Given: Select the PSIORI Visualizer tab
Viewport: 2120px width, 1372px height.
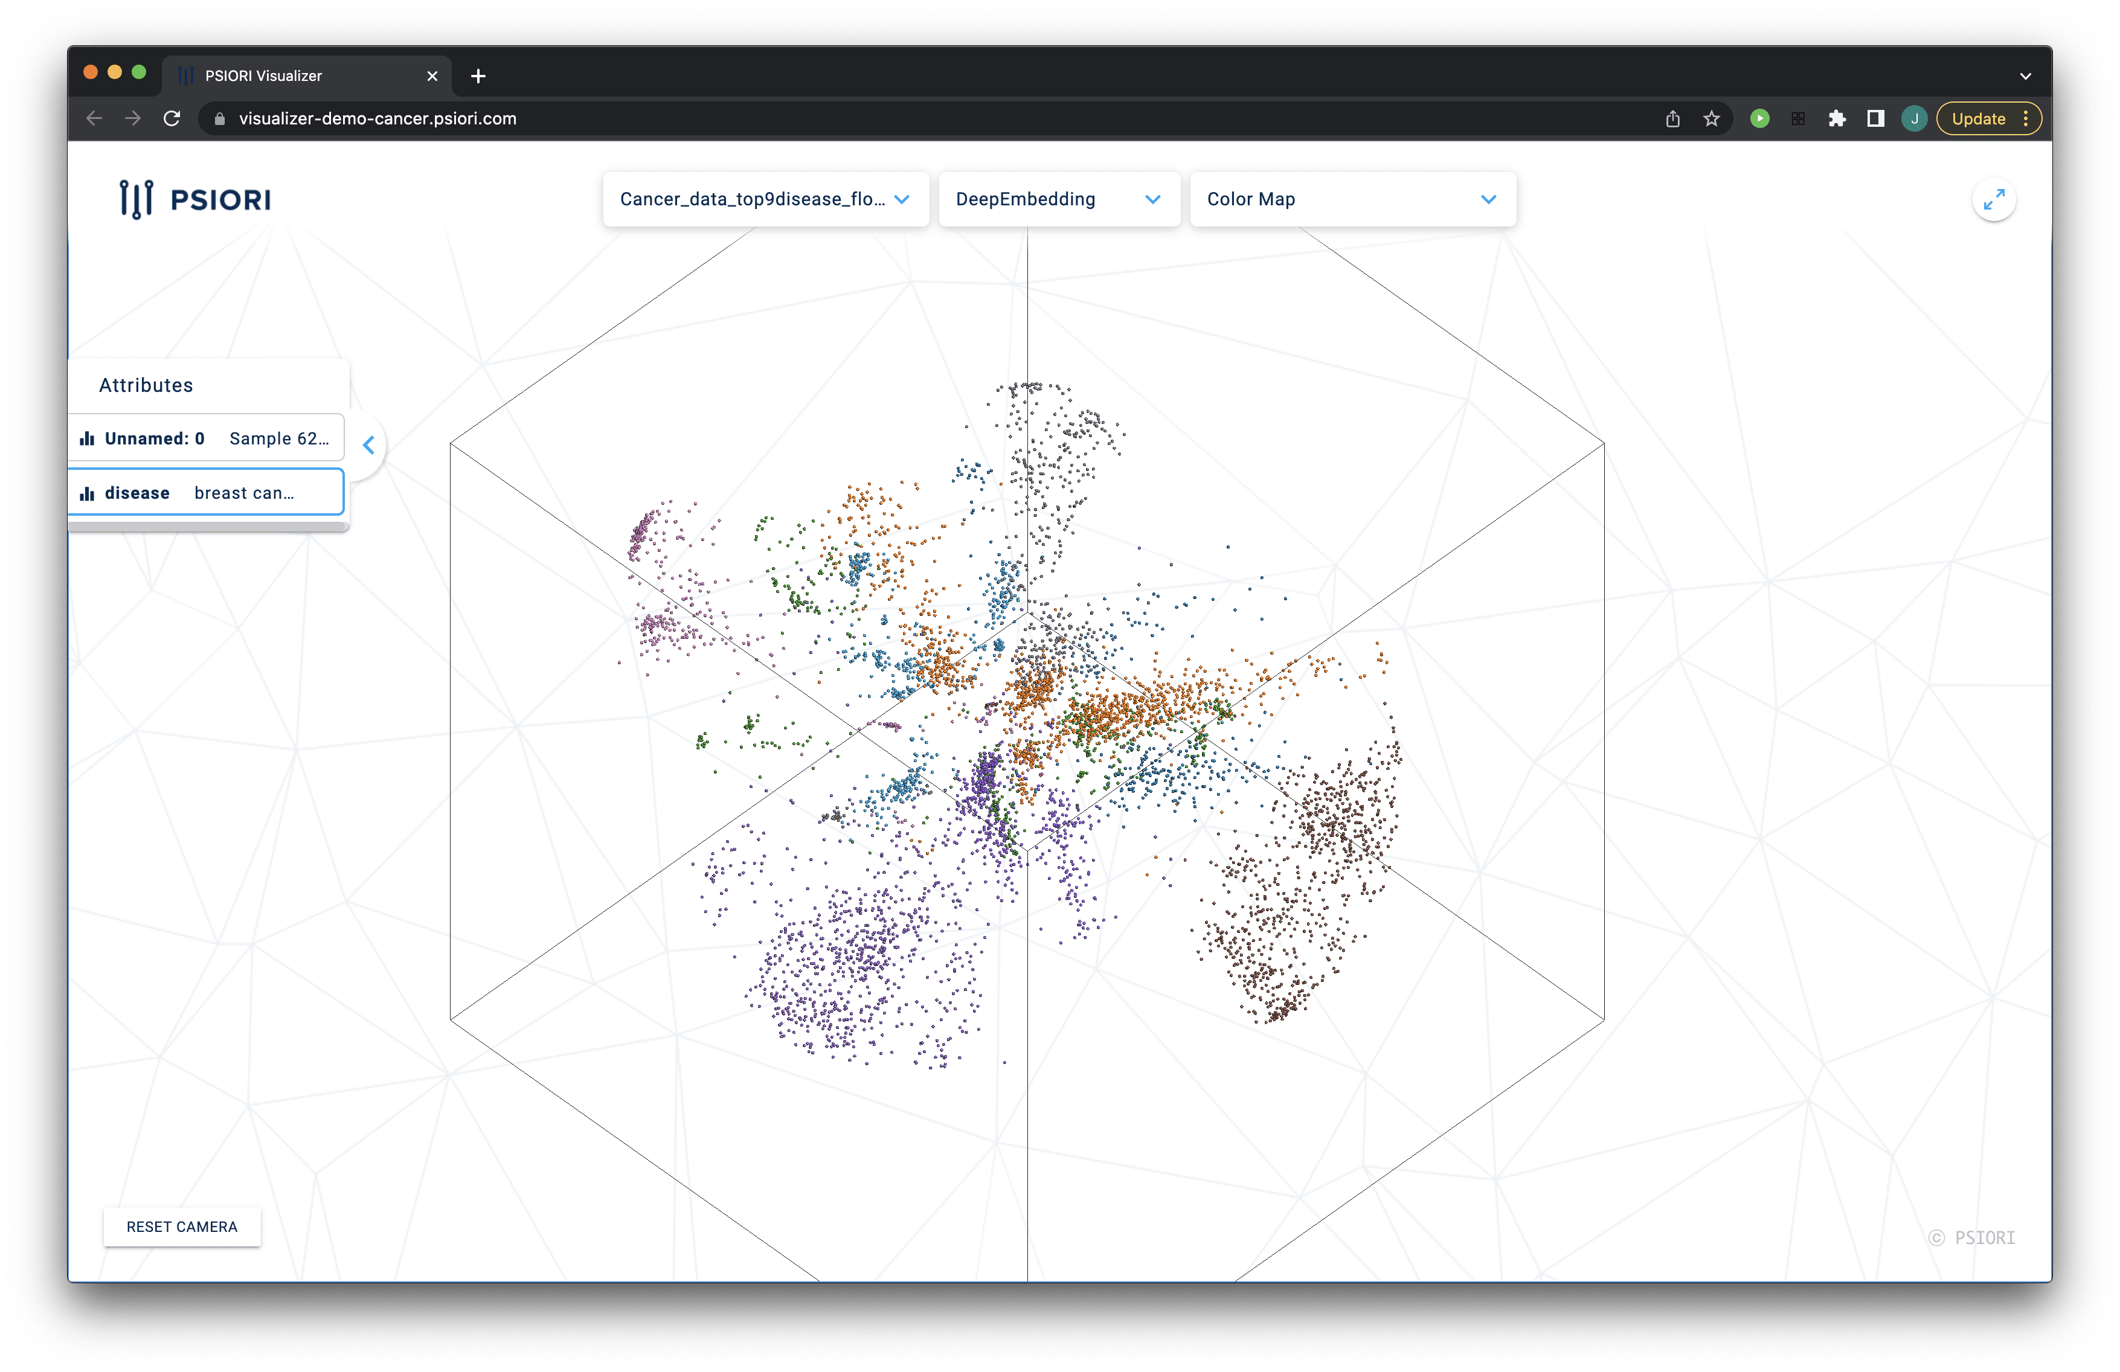Looking at the screenshot, I should [306, 75].
